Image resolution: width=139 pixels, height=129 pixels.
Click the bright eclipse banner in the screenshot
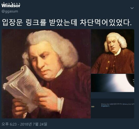click(x=113, y=83)
